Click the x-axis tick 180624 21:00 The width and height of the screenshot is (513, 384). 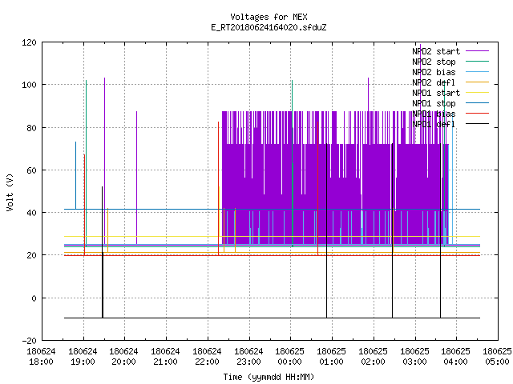click(165, 357)
